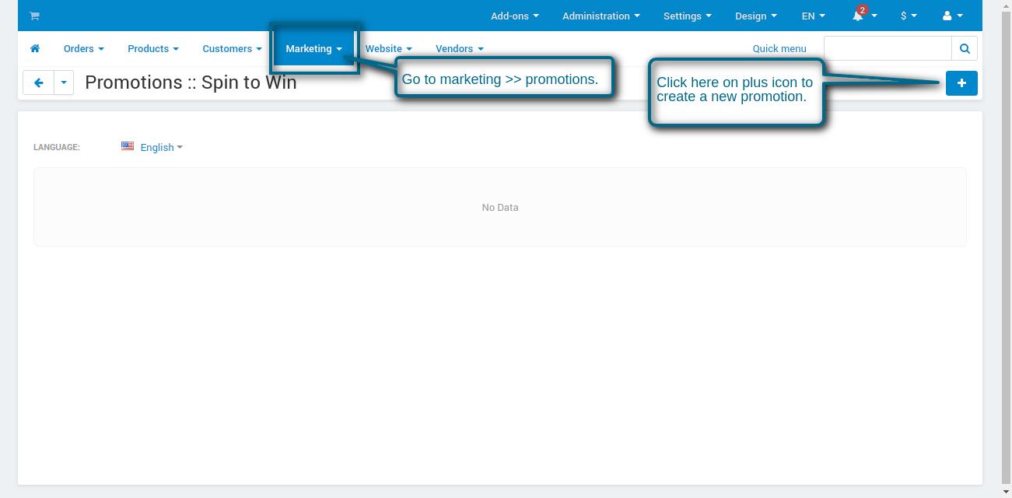Open notifications via the bell icon
The image size is (1012, 498).
tap(859, 16)
